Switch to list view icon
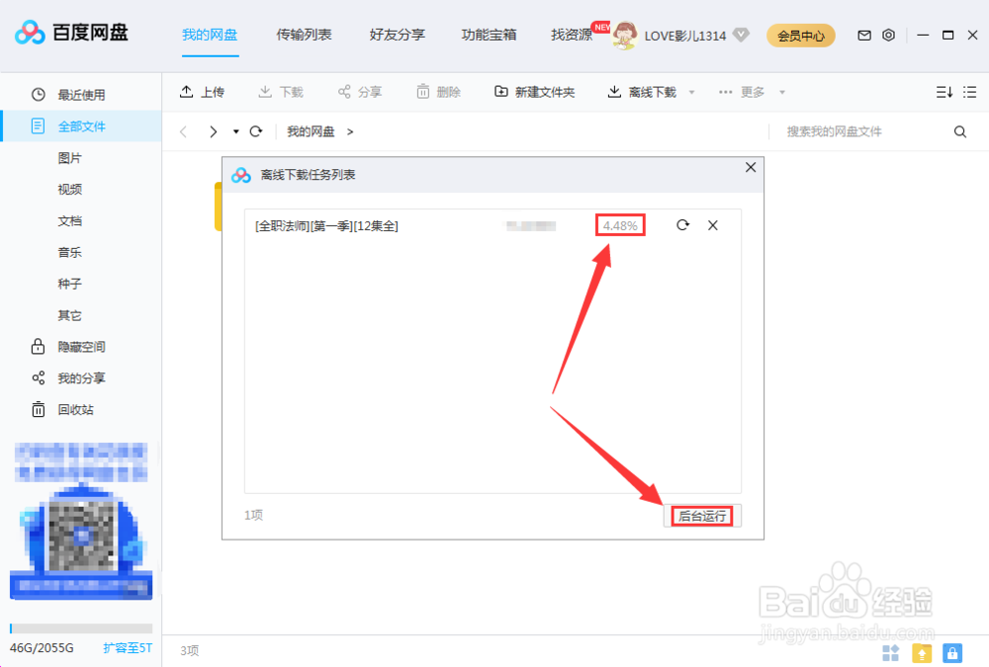989x667 pixels. (x=970, y=92)
